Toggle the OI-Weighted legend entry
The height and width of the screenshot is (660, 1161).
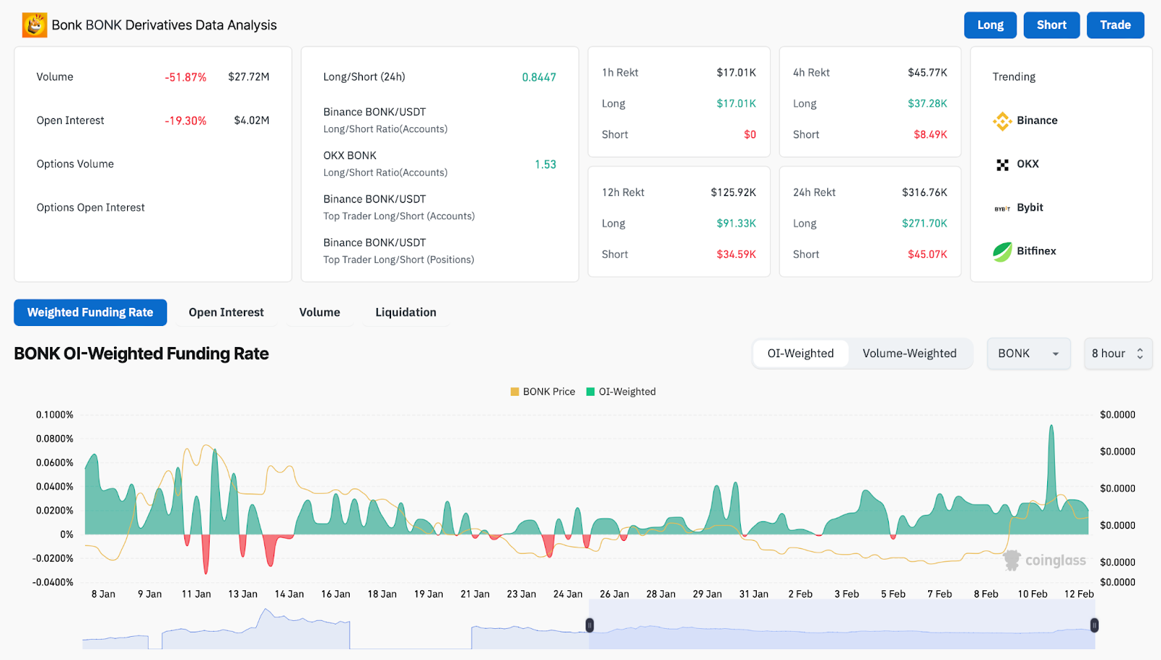click(x=621, y=391)
